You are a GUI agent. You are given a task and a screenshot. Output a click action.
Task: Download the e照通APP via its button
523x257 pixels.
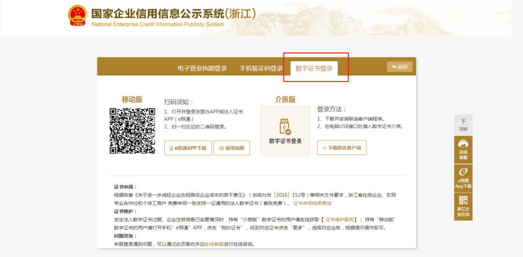pos(187,148)
